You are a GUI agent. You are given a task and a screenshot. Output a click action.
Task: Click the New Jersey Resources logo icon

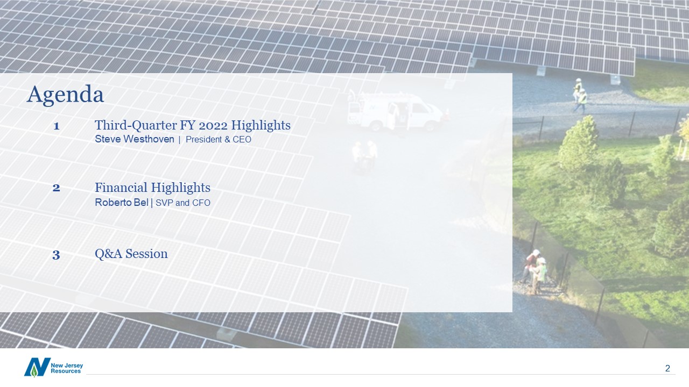(x=37, y=367)
